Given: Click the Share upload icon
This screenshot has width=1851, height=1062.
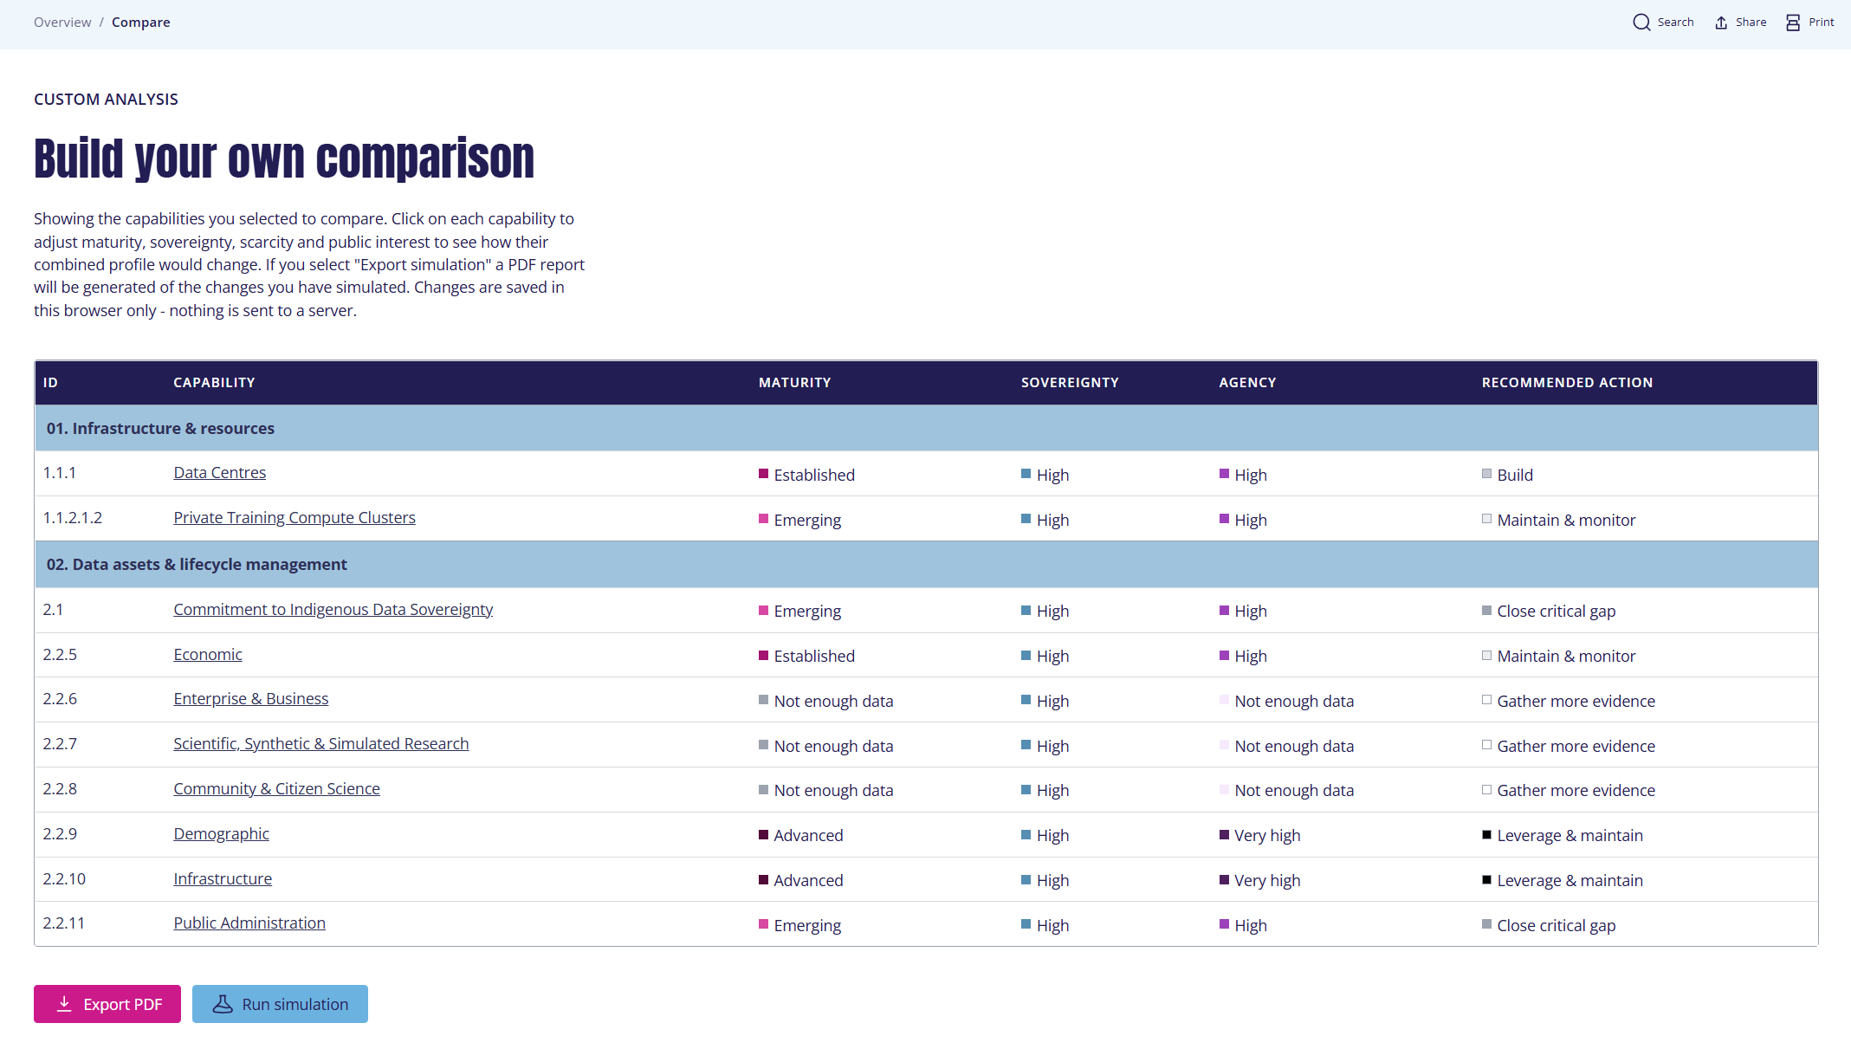Looking at the screenshot, I should [x=1721, y=23].
